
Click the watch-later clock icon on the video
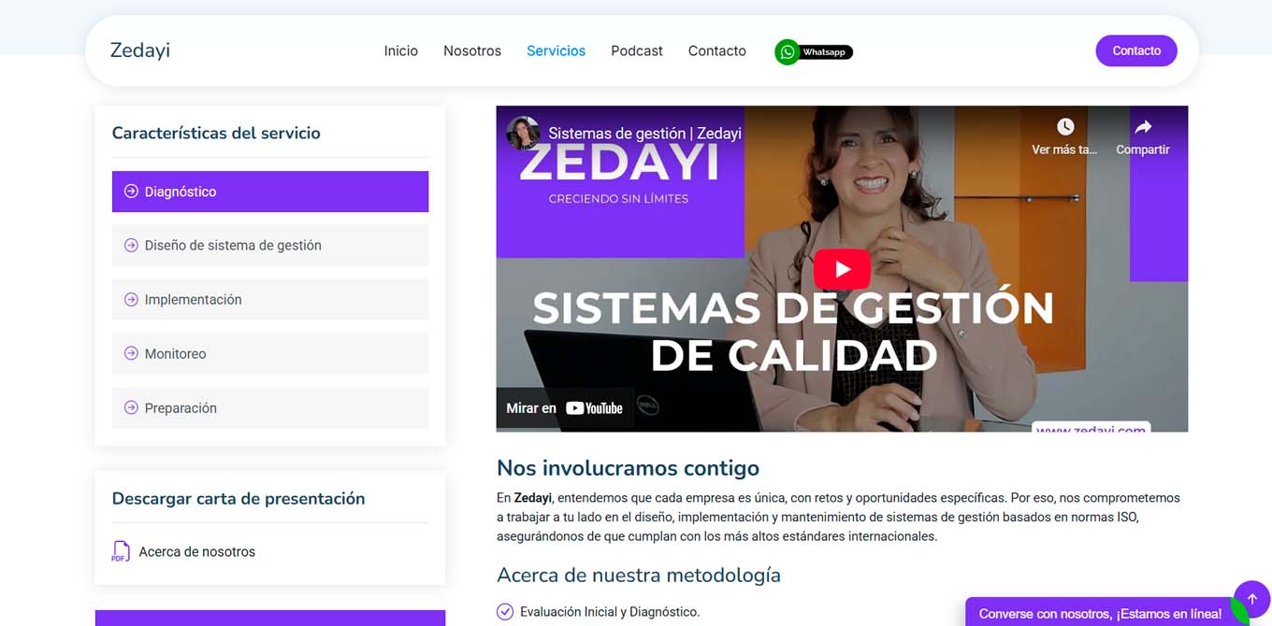click(1065, 125)
